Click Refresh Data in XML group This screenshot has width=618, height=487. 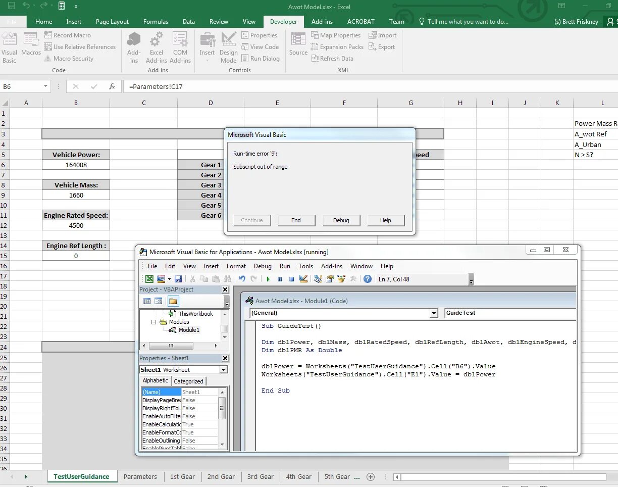[x=332, y=59]
